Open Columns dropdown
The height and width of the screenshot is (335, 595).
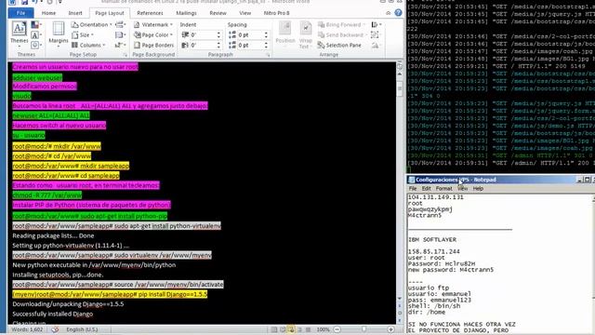(x=88, y=46)
